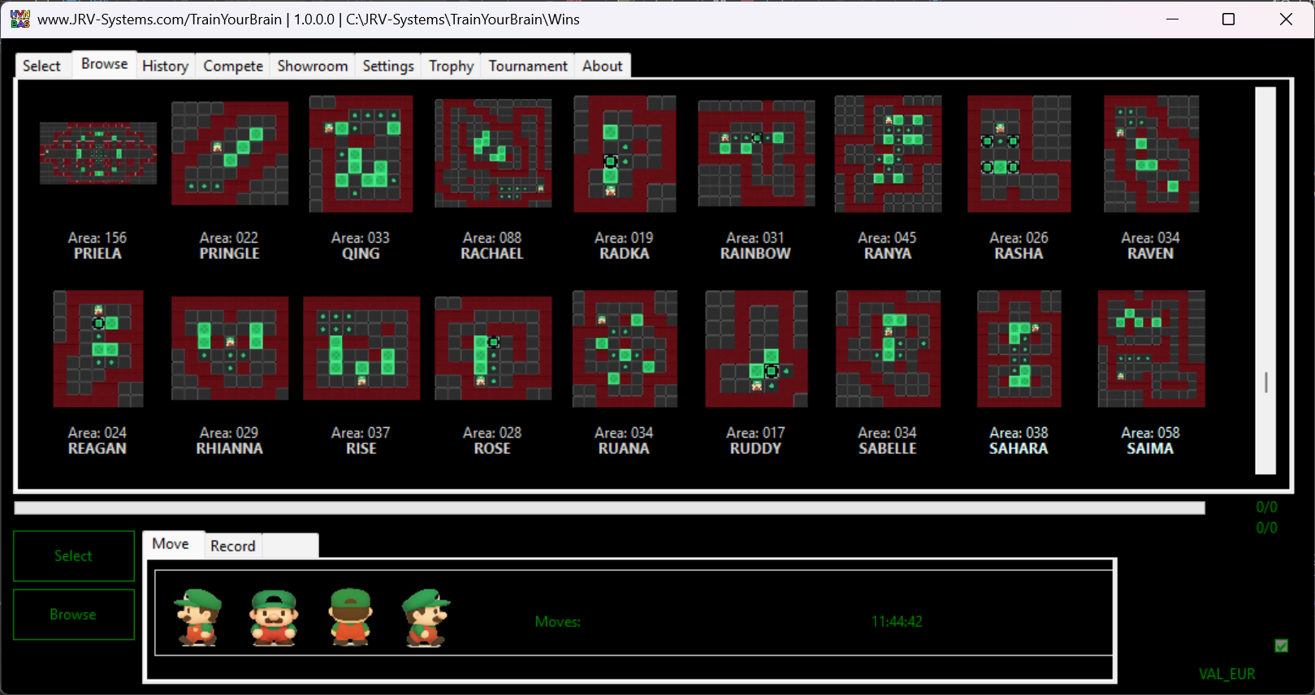1315x695 pixels.
Task: Switch to the Record sub-tab
Action: click(233, 546)
